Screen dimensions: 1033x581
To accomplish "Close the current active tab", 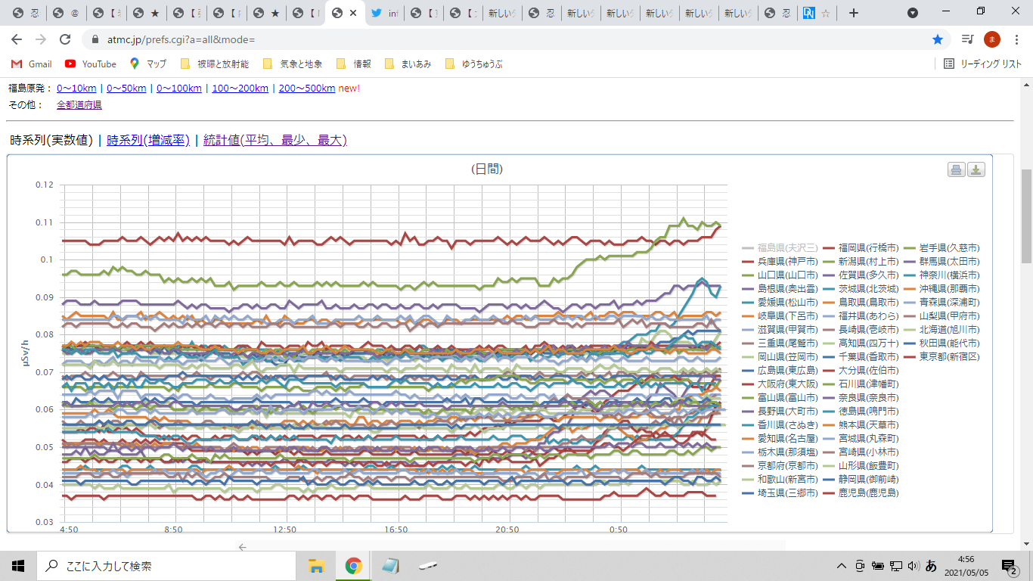I will (352, 13).
